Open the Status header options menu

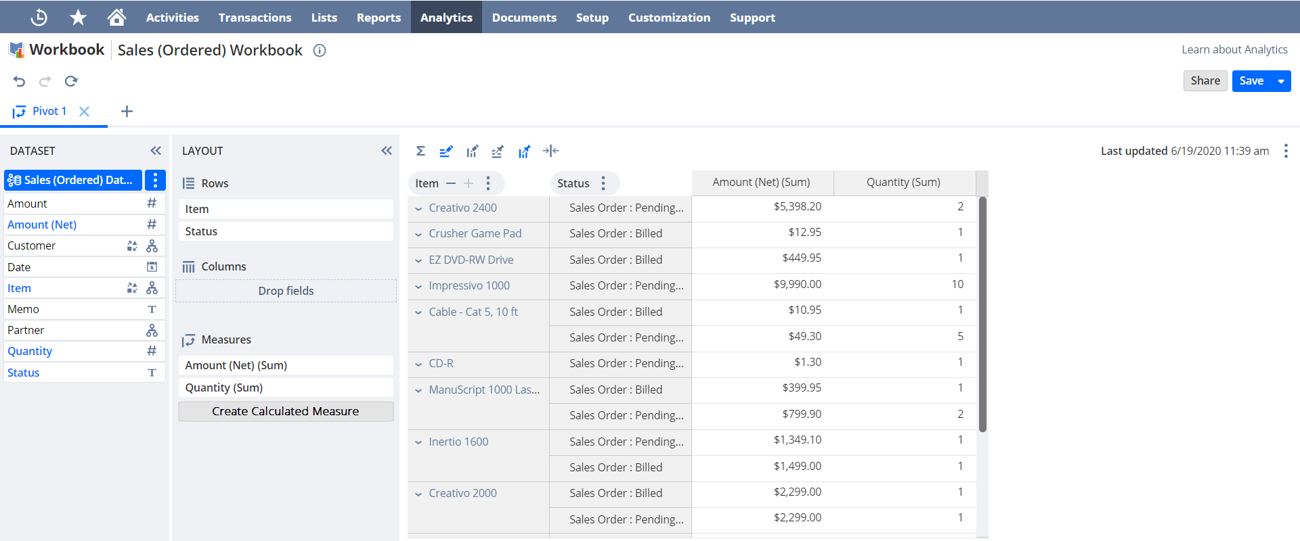tap(603, 183)
